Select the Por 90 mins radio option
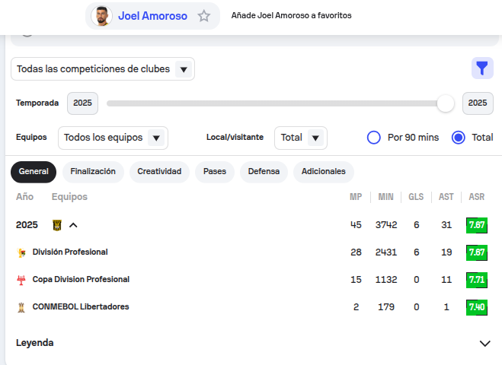This screenshot has width=502, height=365. coord(374,138)
